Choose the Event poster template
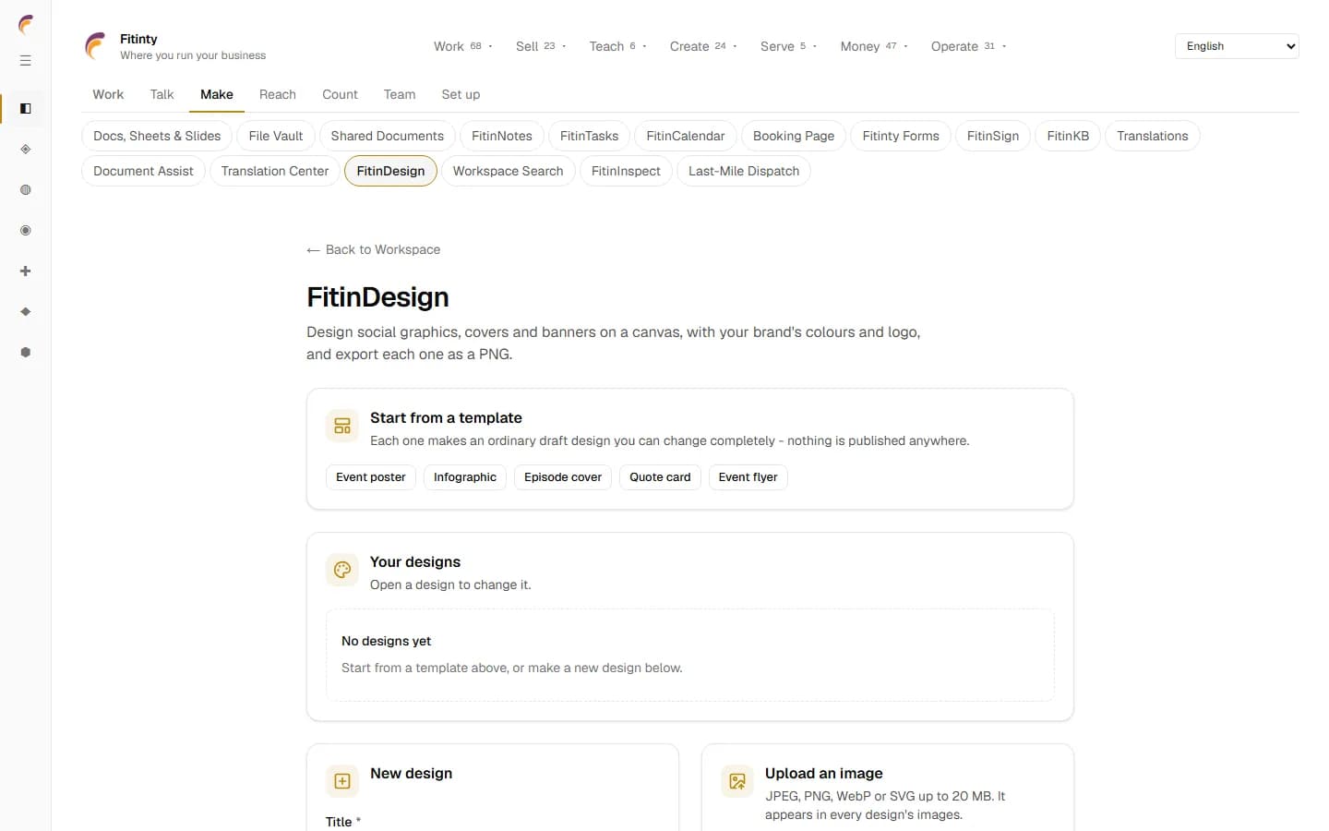This screenshot has height=831, width=1329. 371,477
